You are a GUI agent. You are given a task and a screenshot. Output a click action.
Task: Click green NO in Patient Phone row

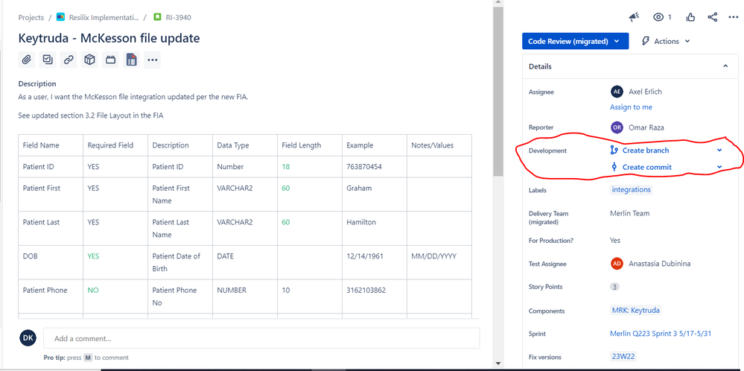[x=93, y=291]
